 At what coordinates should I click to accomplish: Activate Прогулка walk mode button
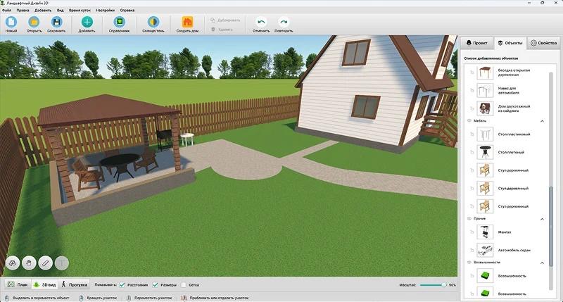point(75,284)
